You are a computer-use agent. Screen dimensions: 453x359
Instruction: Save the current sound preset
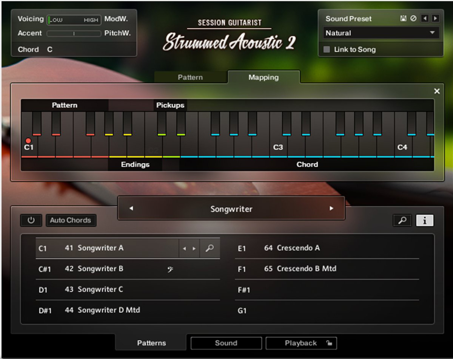click(403, 19)
